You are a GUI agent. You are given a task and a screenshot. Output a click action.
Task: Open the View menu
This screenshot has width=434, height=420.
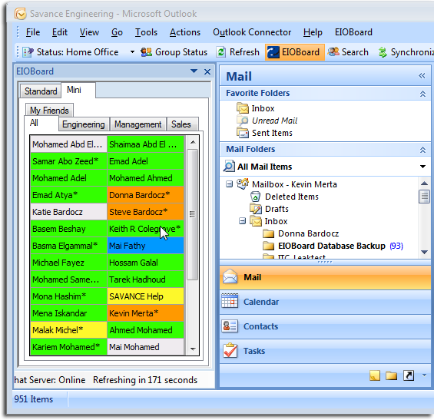[x=89, y=32]
